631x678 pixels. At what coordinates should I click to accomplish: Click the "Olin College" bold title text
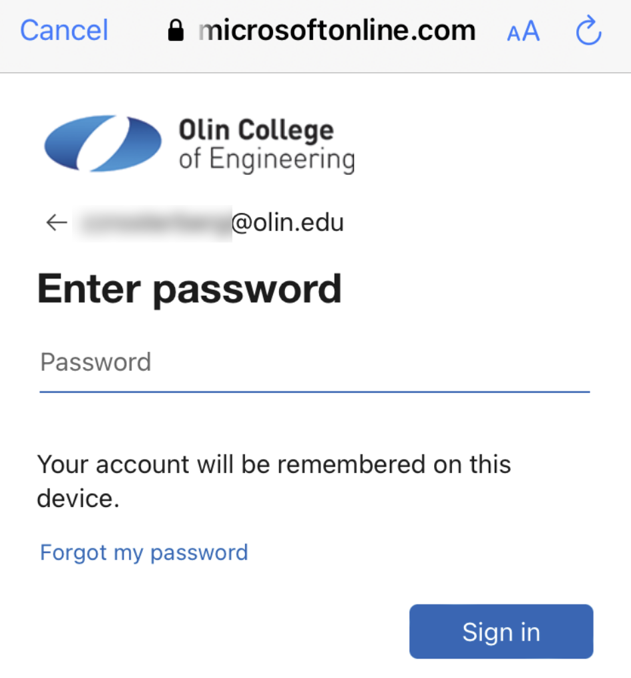click(x=256, y=130)
